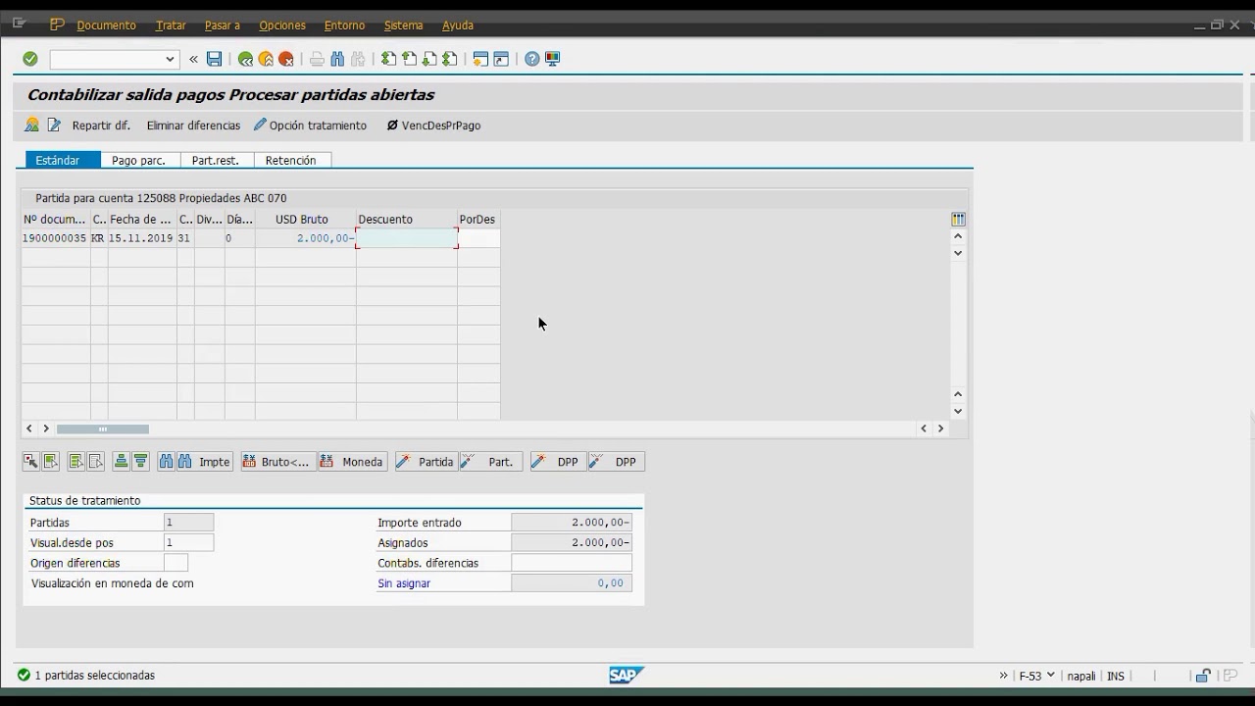Open the Customize local layout monitor icon
Viewport: 1255px width, 706px height.
[x=552, y=59]
